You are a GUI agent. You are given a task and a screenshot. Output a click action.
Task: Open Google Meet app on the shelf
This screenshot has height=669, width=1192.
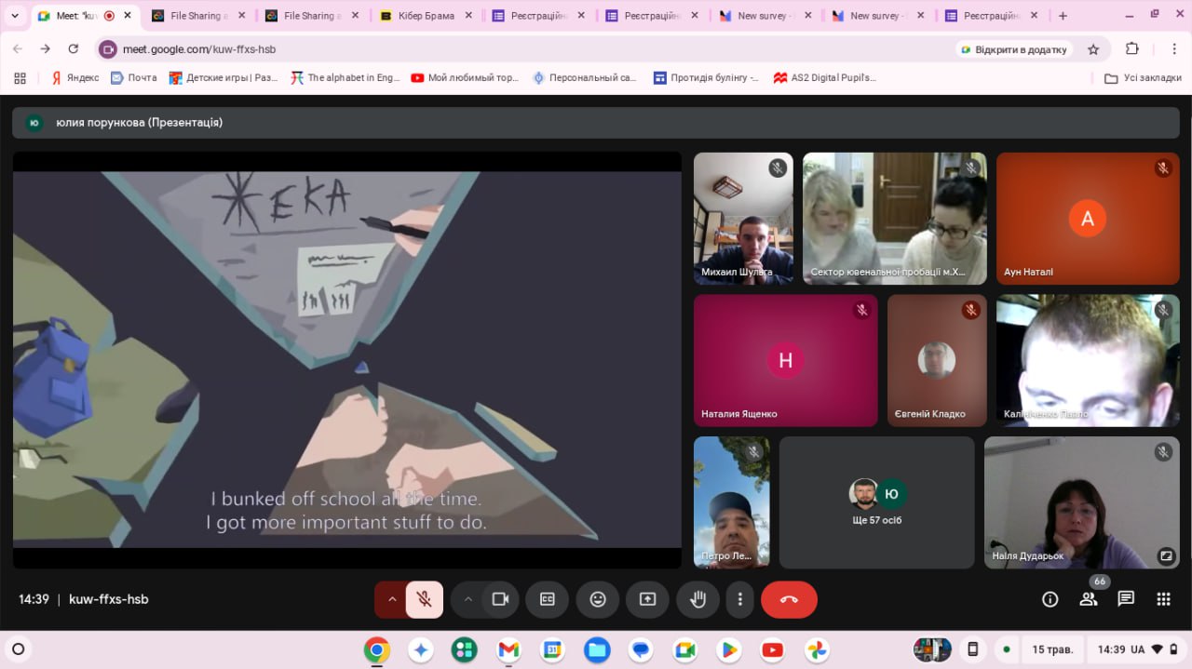click(684, 649)
